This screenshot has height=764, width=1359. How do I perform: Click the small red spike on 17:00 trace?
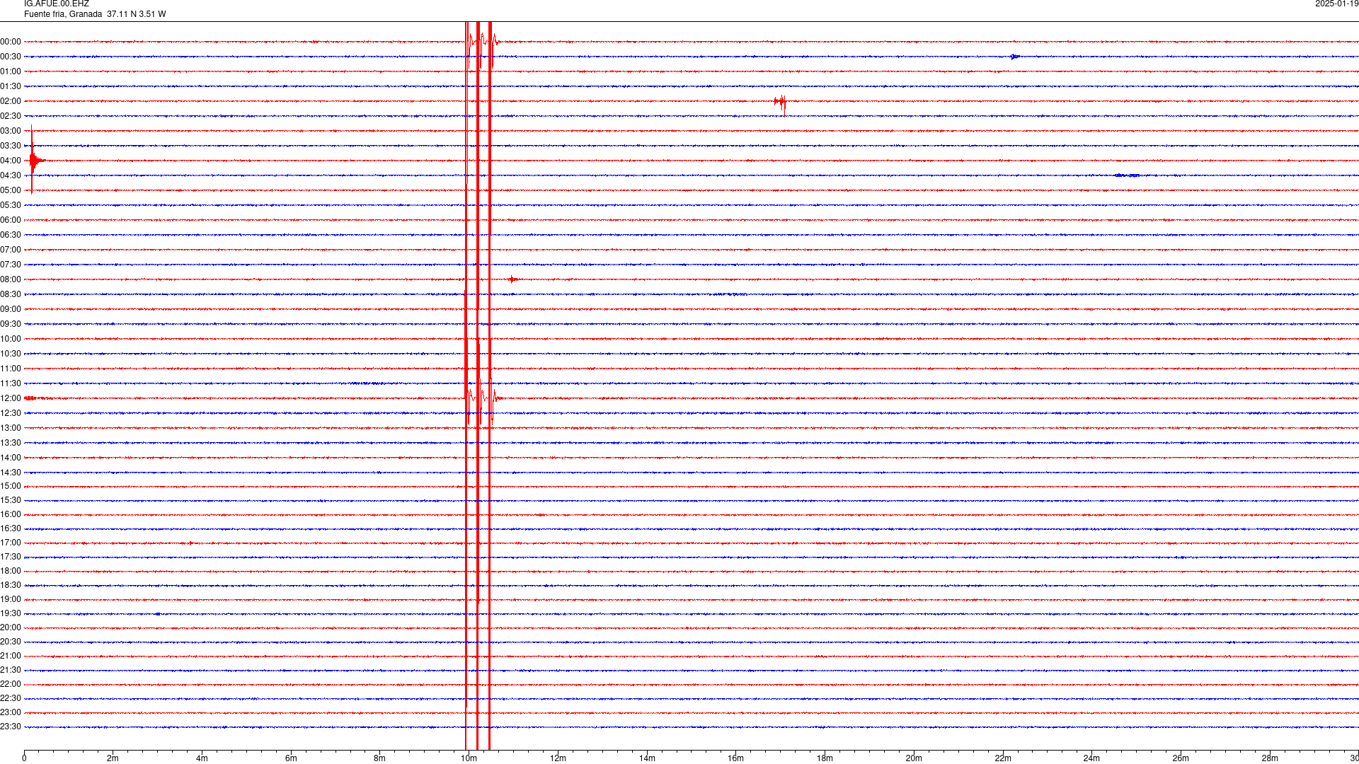point(190,543)
